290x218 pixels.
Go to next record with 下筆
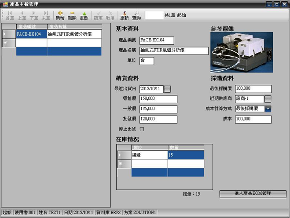click(x=34, y=15)
